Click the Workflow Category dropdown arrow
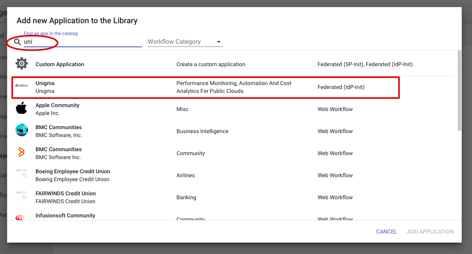472x254 pixels. [219, 42]
